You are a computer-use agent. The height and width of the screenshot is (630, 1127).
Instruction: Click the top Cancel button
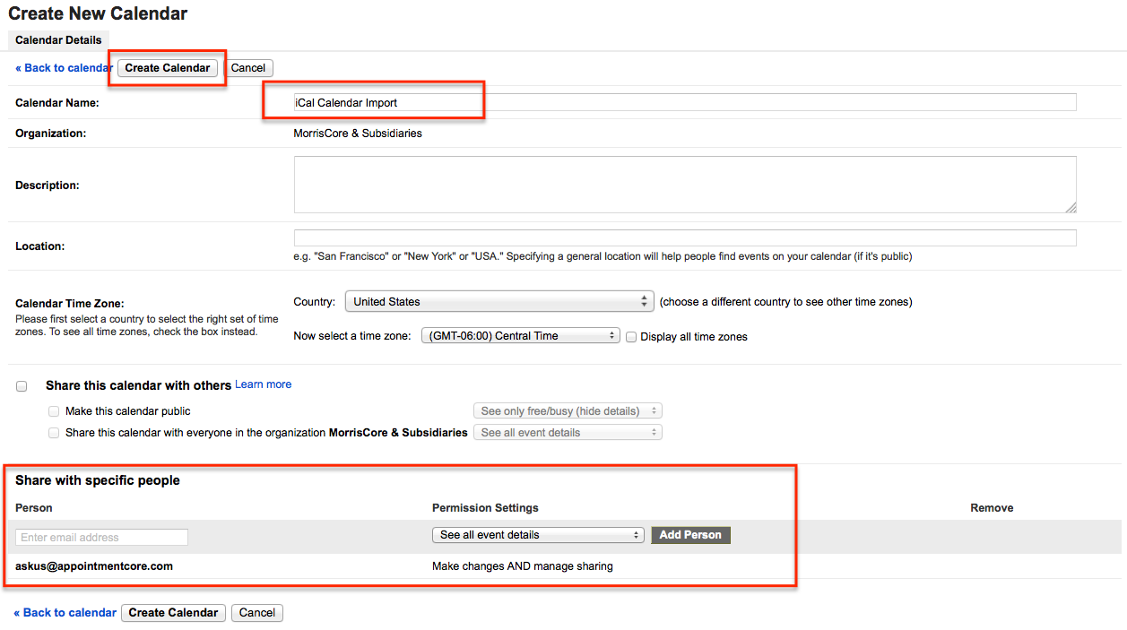pyautogui.click(x=248, y=68)
